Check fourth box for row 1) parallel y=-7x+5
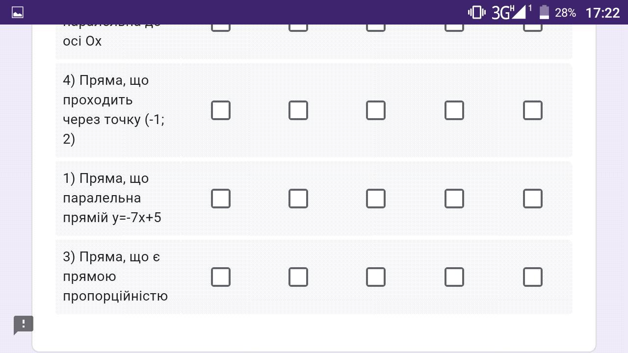This screenshot has height=353, width=628. tap(454, 199)
